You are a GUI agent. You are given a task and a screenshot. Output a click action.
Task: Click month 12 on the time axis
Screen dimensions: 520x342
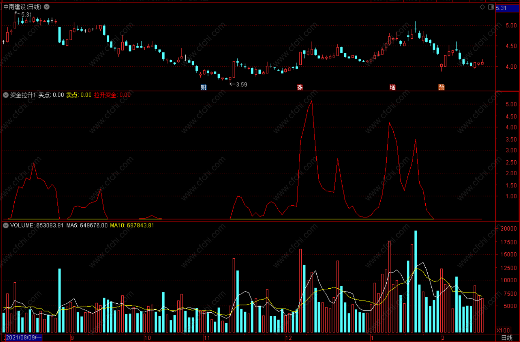tap(288, 337)
